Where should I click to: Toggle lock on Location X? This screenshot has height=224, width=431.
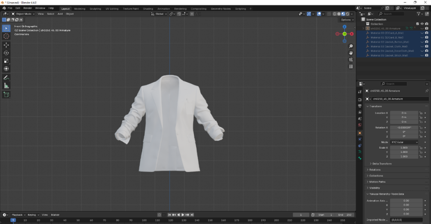[421, 113]
